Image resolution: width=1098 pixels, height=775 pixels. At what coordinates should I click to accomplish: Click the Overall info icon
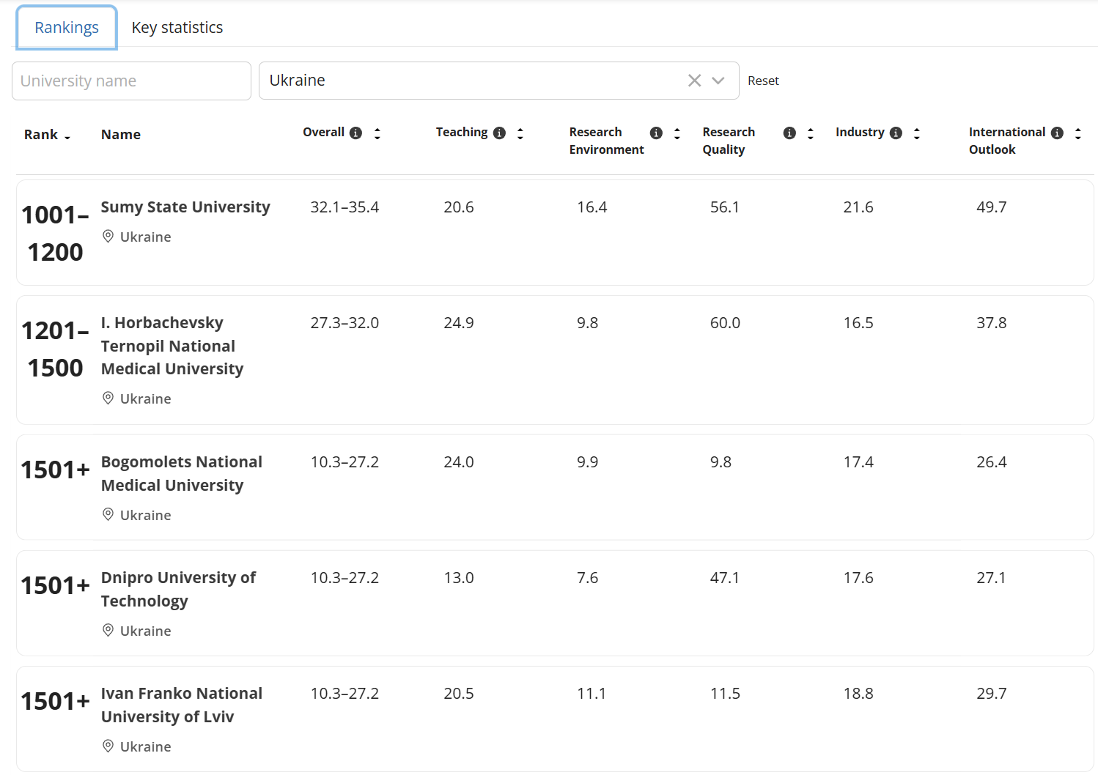click(355, 133)
